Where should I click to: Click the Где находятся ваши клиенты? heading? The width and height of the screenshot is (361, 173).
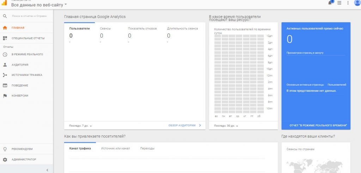[x=308, y=136]
